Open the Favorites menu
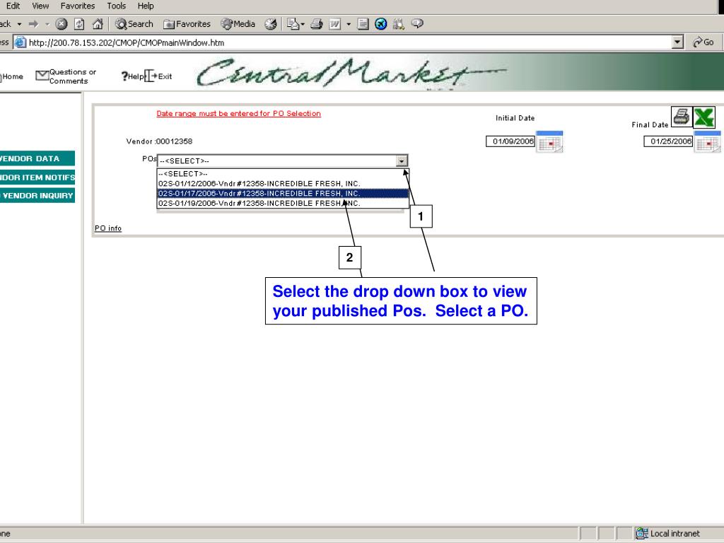Image resolution: width=724 pixels, height=543 pixels. pyautogui.click(x=78, y=6)
